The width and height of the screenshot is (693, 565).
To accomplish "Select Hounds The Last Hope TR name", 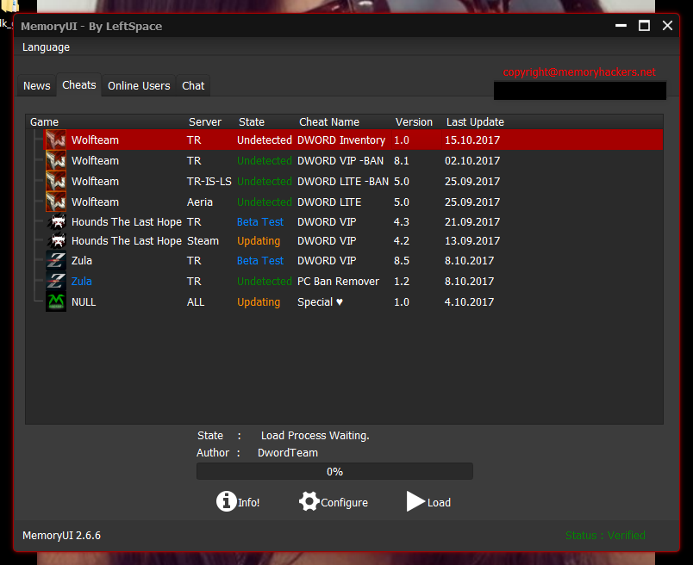I will pyautogui.click(x=127, y=221).
